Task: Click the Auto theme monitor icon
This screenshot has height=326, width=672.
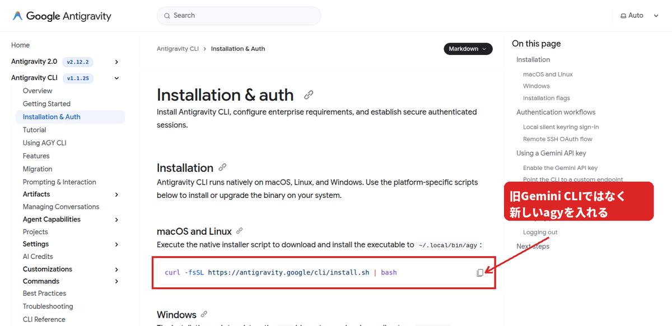Action: (x=623, y=16)
